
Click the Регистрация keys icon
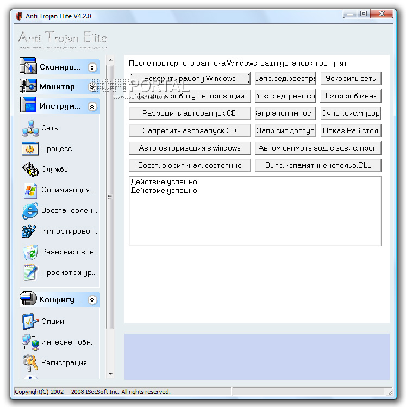[x=30, y=363]
